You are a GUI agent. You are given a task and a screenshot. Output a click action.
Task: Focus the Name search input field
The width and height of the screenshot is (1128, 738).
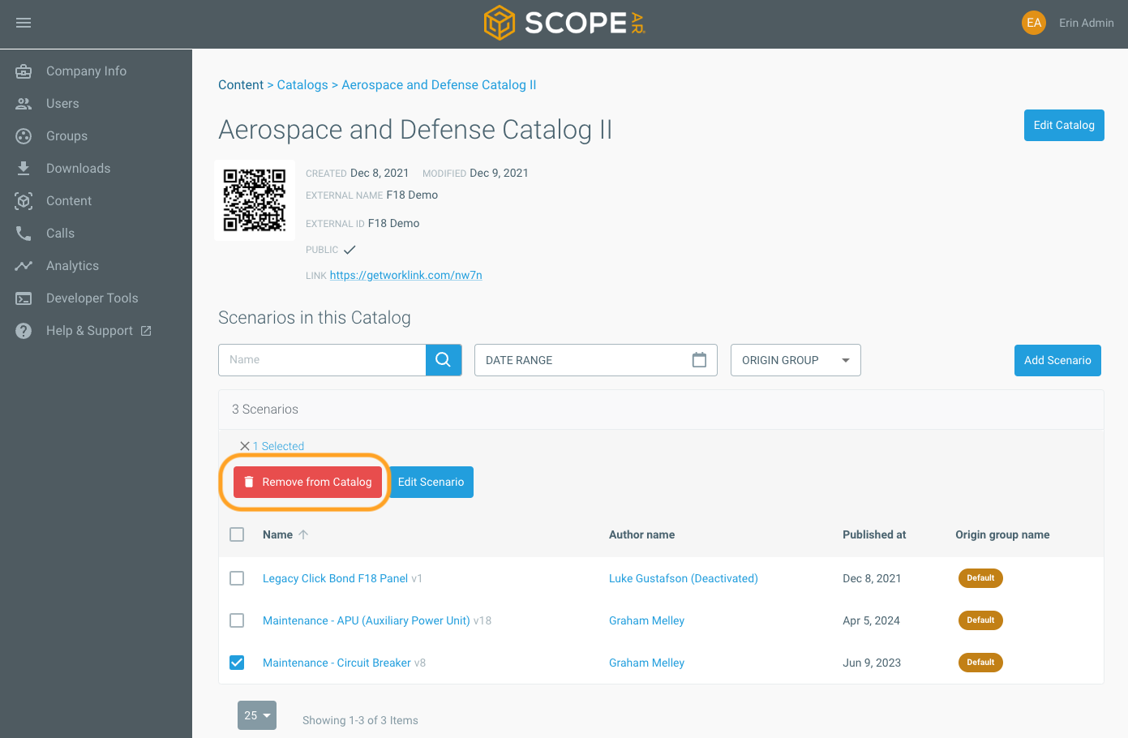(322, 360)
